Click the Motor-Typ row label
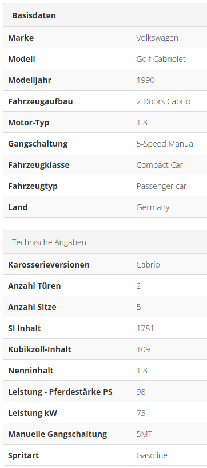Viewport: 207px width, 468px height. tap(29, 123)
